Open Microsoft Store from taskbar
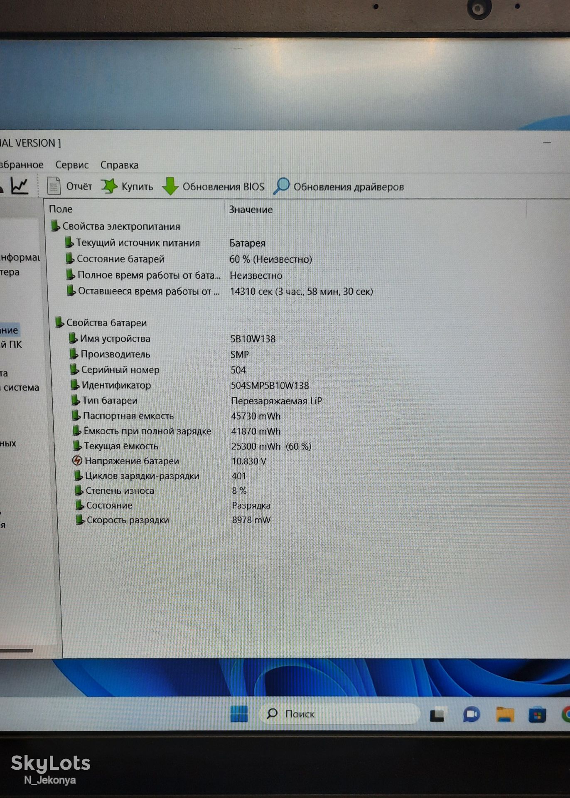Viewport: 570px width, 798px height. tap(537, 715)
